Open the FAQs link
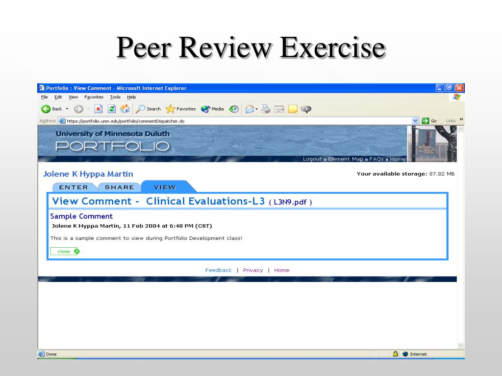This screenshot has width=502, height=376. click(376, 159)
